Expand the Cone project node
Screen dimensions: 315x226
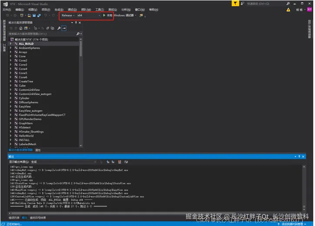(x=11, y=56)
